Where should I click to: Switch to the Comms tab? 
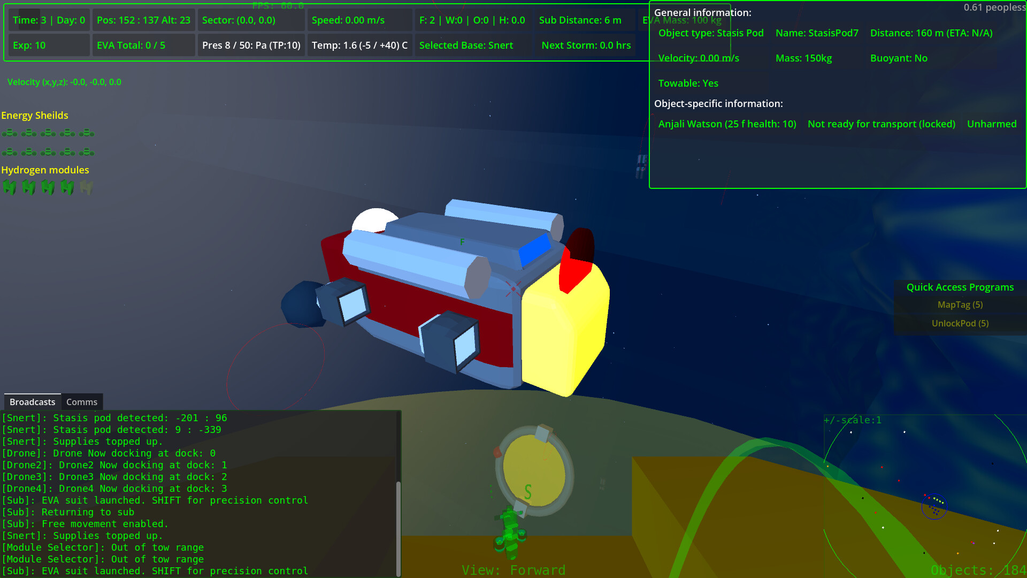coord(82,402)
